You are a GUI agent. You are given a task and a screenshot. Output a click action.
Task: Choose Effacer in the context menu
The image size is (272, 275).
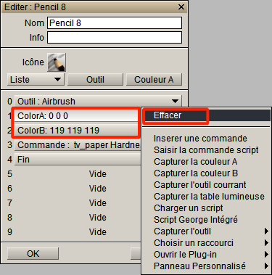pyautogui.click(x=207, y=115)
